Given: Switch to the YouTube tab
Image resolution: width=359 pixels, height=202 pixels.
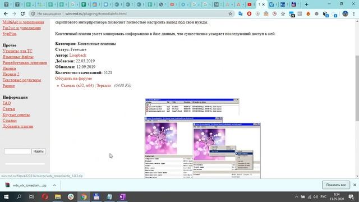Looking at the screenshot, I should click(x=249, y=4).
